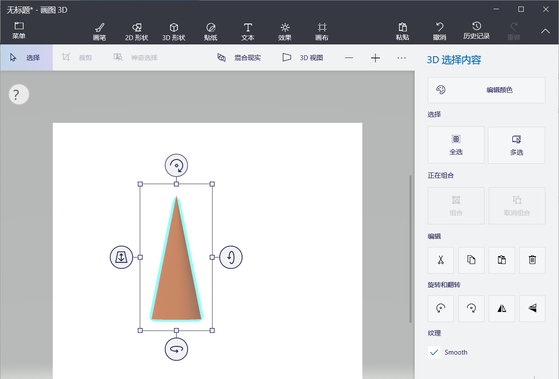The height and width of the screenshot is (379, 559).
Task: Click the copy icon under 编辑
Action: (471, 260)
